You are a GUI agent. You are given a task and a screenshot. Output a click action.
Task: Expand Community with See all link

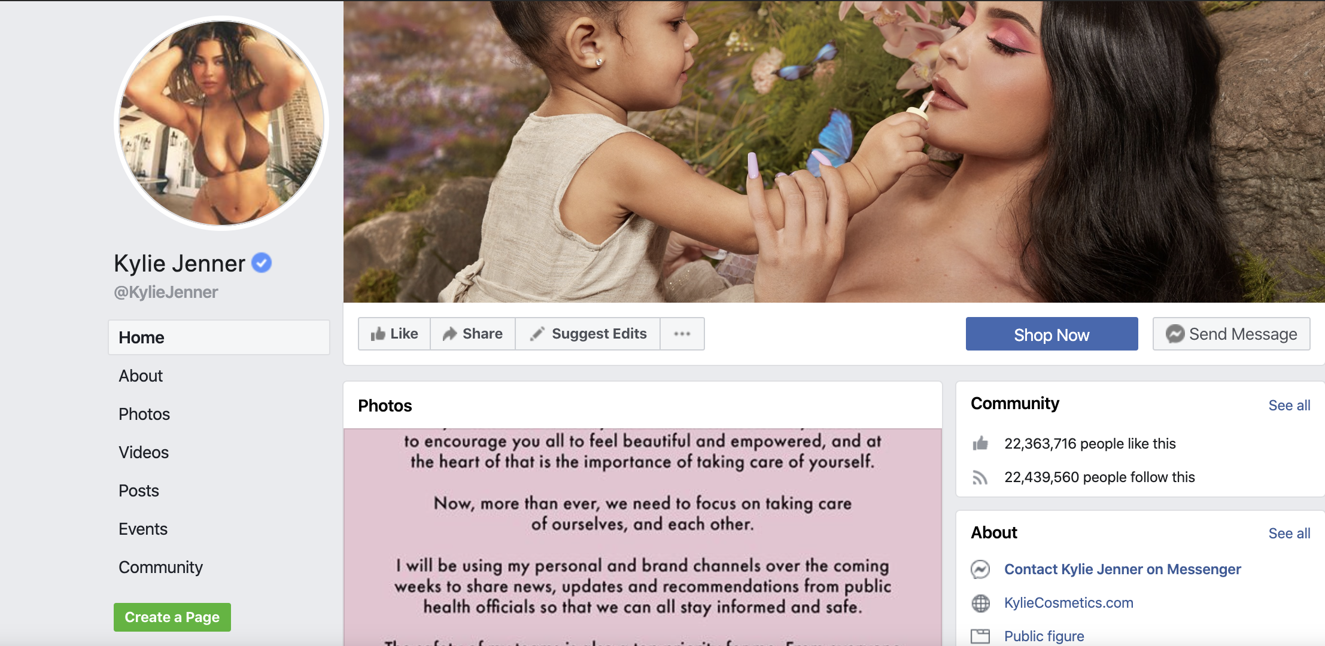1289,405
